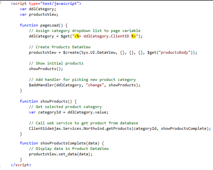Click the "text/javascript" attribute value
This screenshot has width=213, height=170.
(x=61, y=4)
